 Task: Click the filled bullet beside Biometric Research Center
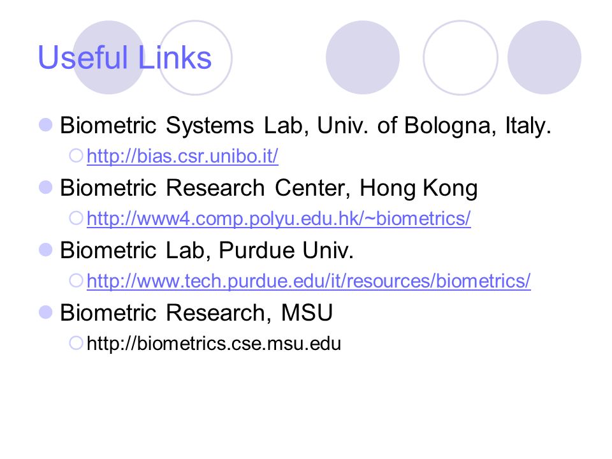pos(46,187)
